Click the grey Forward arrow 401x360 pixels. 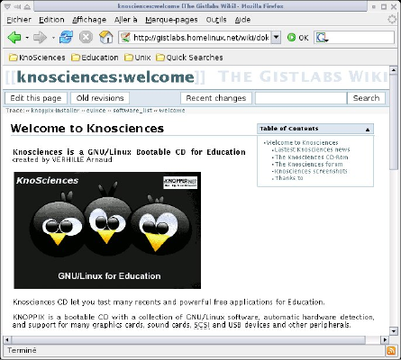40,37
